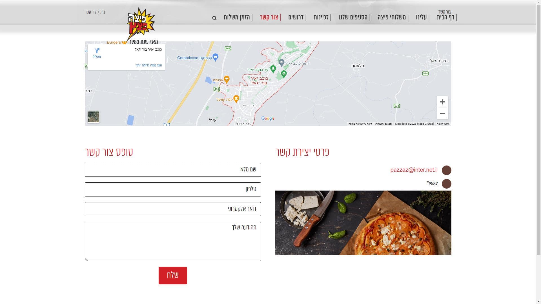Screen dimensions: 541x304
Task: Click the directions (מסלול) arrow icon
Action: pos(97,51)
